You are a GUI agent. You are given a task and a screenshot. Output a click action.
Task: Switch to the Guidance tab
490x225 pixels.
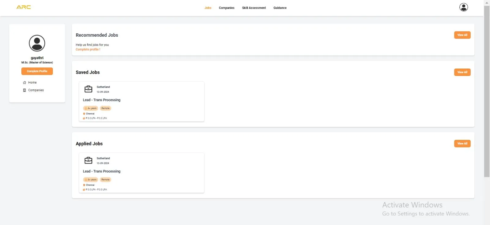click(280, 8)
